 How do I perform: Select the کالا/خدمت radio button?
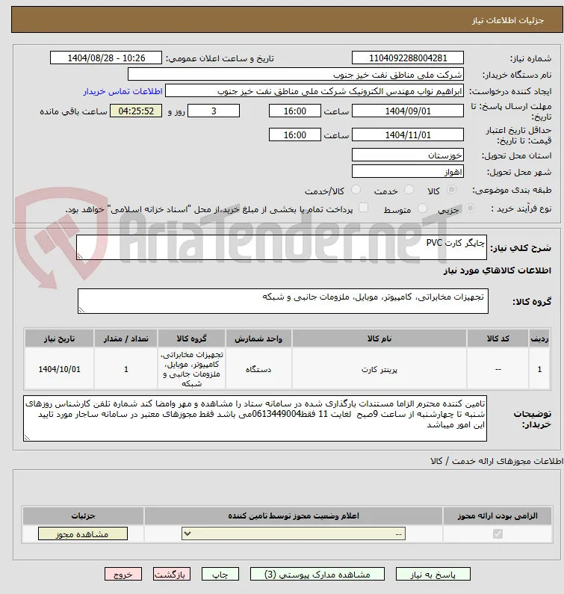(356, 190)
